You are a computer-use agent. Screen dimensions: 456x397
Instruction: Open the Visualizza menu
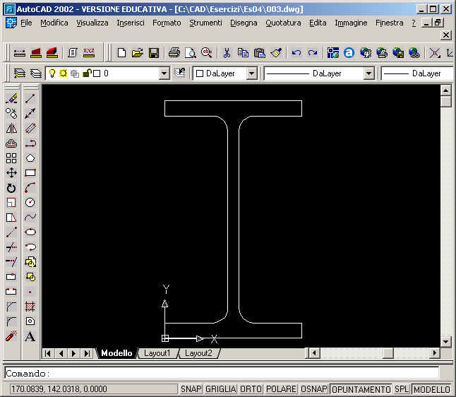pos(92,23)
